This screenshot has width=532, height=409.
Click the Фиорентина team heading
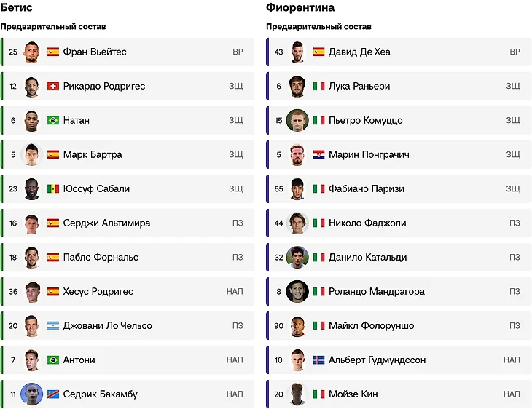300,7
